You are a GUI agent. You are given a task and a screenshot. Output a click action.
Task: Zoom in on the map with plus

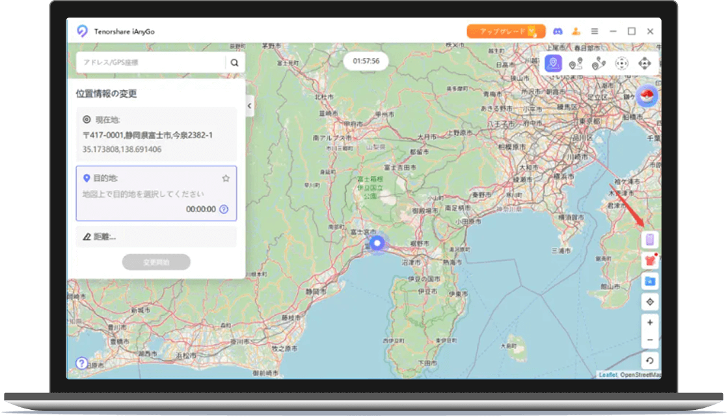[x=649, y=323]
